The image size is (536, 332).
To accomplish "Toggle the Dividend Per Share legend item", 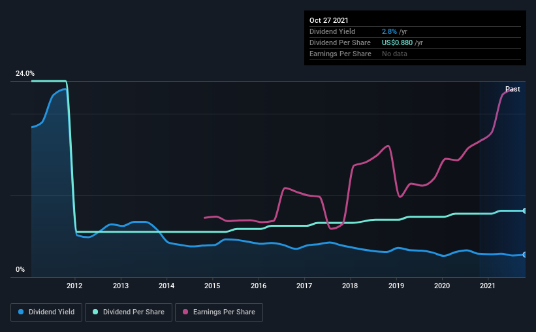I will (129, 312).
